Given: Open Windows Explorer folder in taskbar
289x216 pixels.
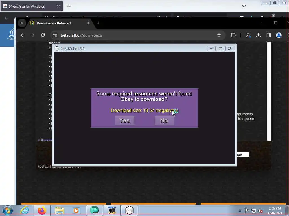Looking at the screenshot, I should point(60,210).
